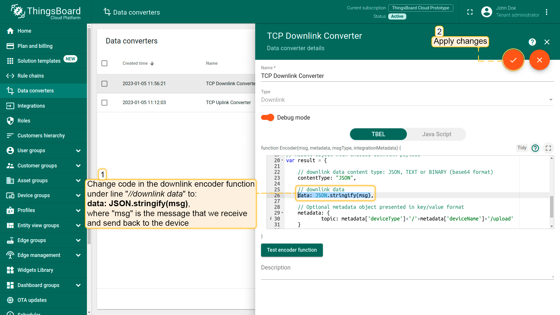Expand User groups chevron
The image size is (560, 315).
click(78, 151)
